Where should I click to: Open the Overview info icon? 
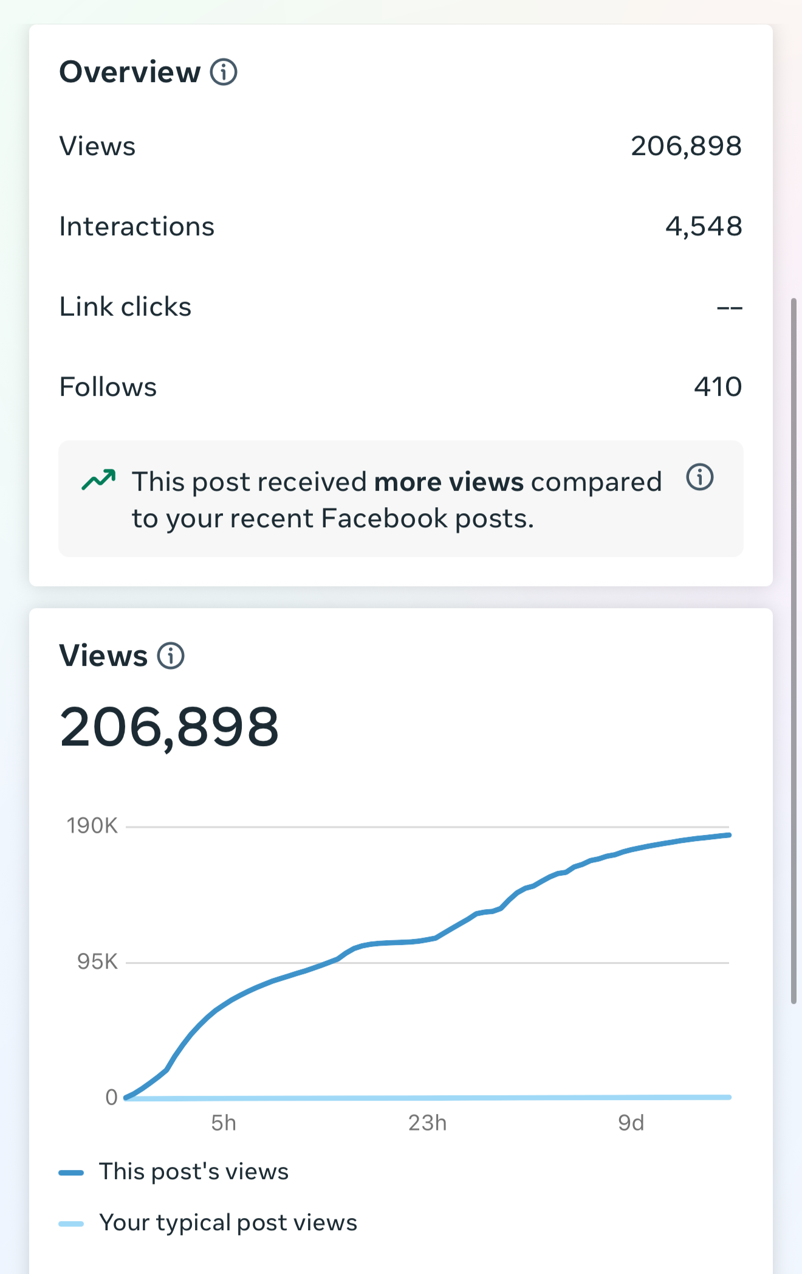[x=224, y=72]
